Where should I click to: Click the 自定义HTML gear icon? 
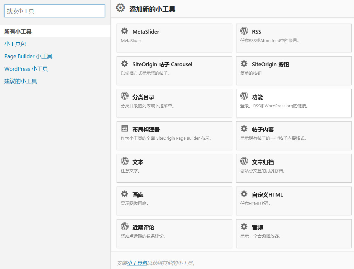pos(244,194)
